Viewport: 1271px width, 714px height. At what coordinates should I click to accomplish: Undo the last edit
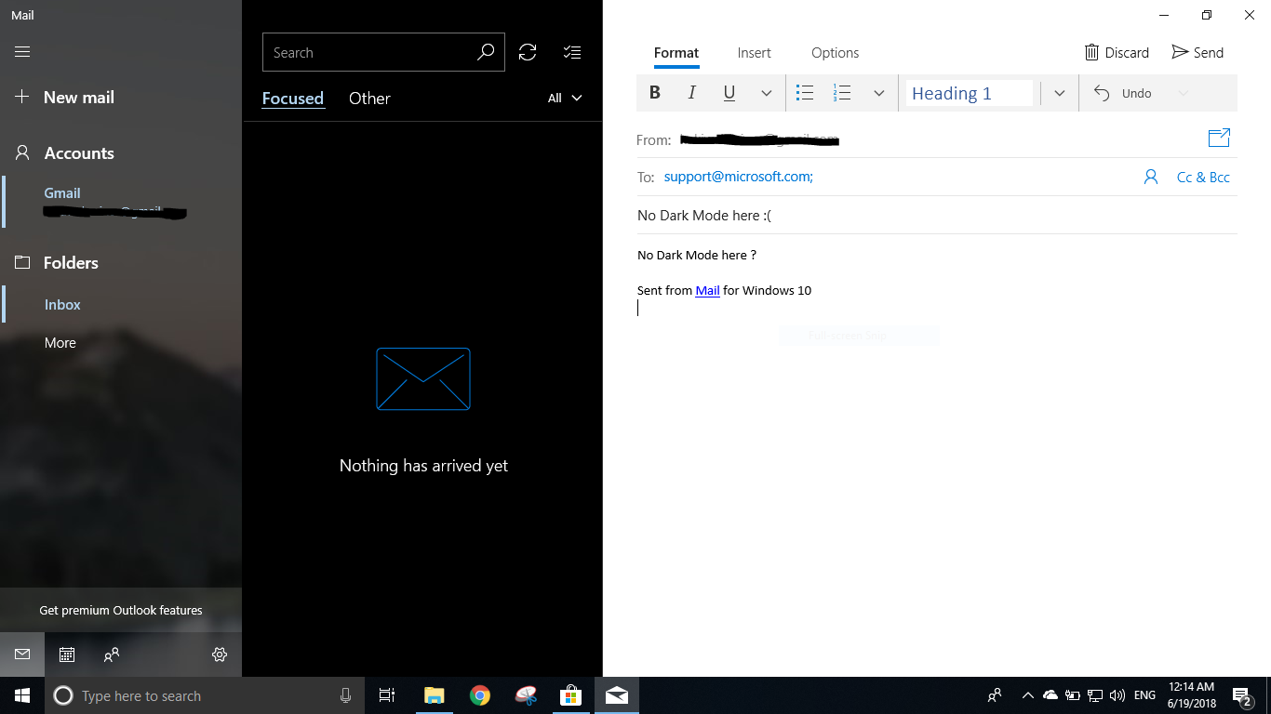click(x=1123, y=93)
